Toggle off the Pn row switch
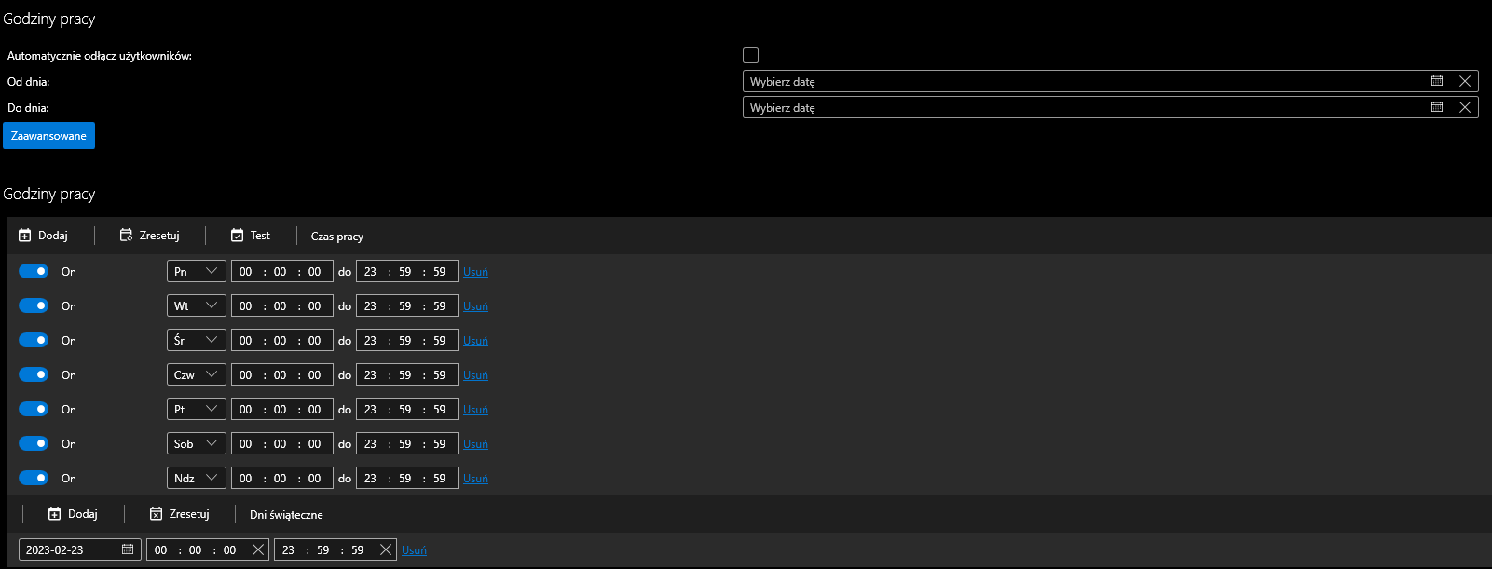This screenshot has width=1492, height=569. (x=34, y=271)
